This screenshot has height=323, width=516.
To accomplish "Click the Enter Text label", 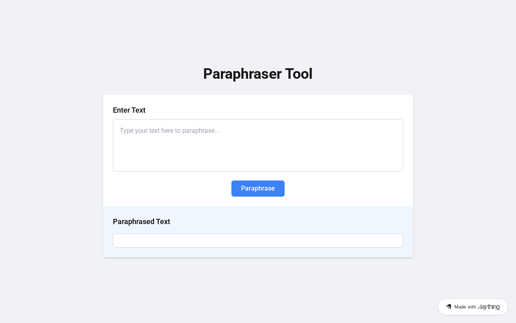I will click(x=129, y=110).
